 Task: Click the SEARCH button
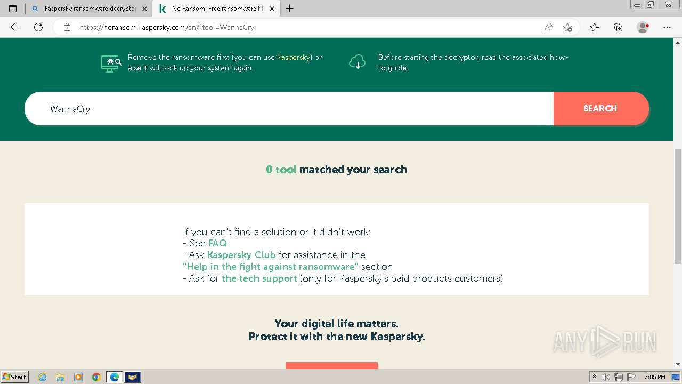click(600, 108)
